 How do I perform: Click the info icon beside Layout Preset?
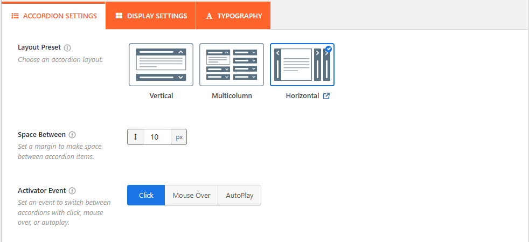coord(67,48)
